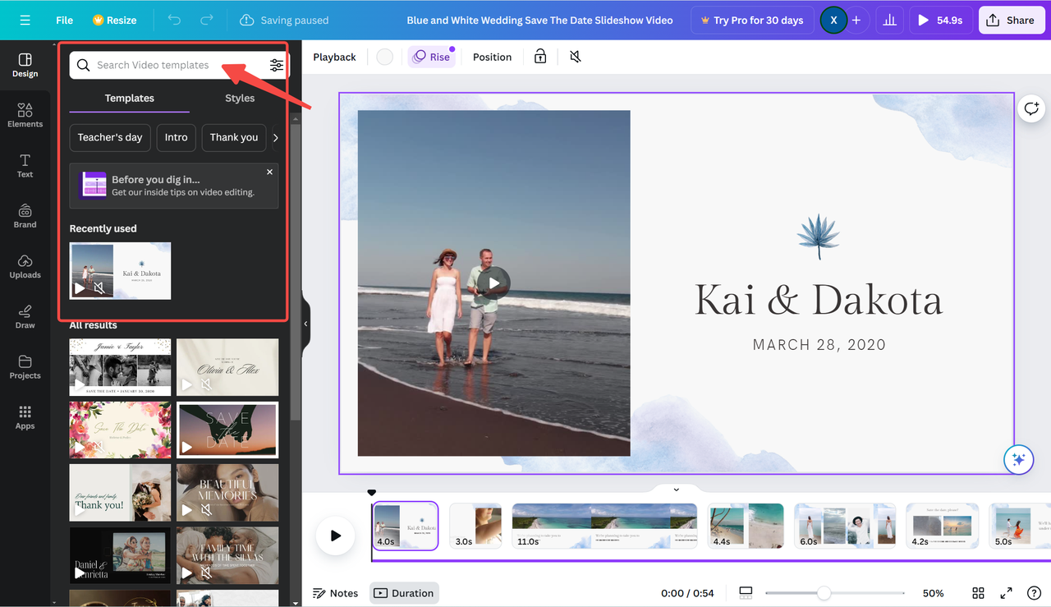Switch to the Styles tab
The image size is (1051, 607).
point(239,98)
